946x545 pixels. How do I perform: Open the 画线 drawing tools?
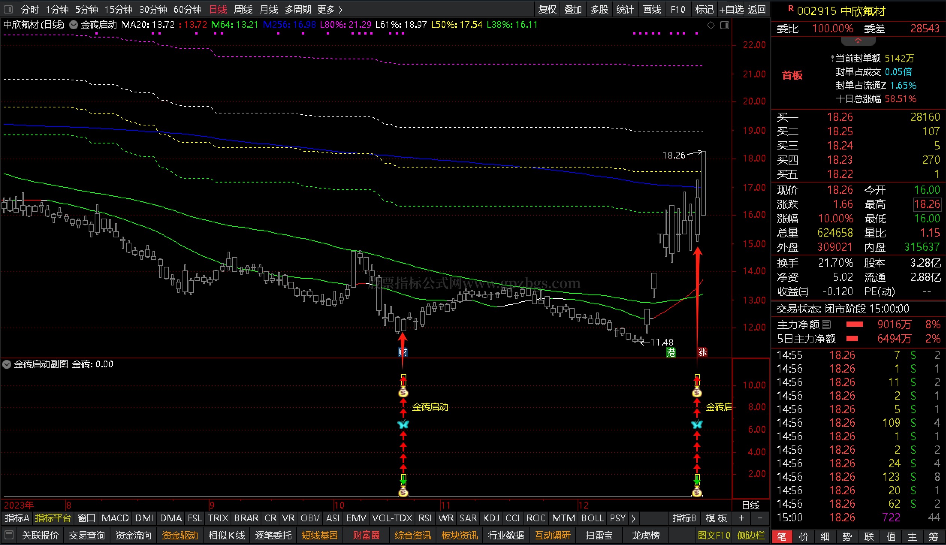652,9
